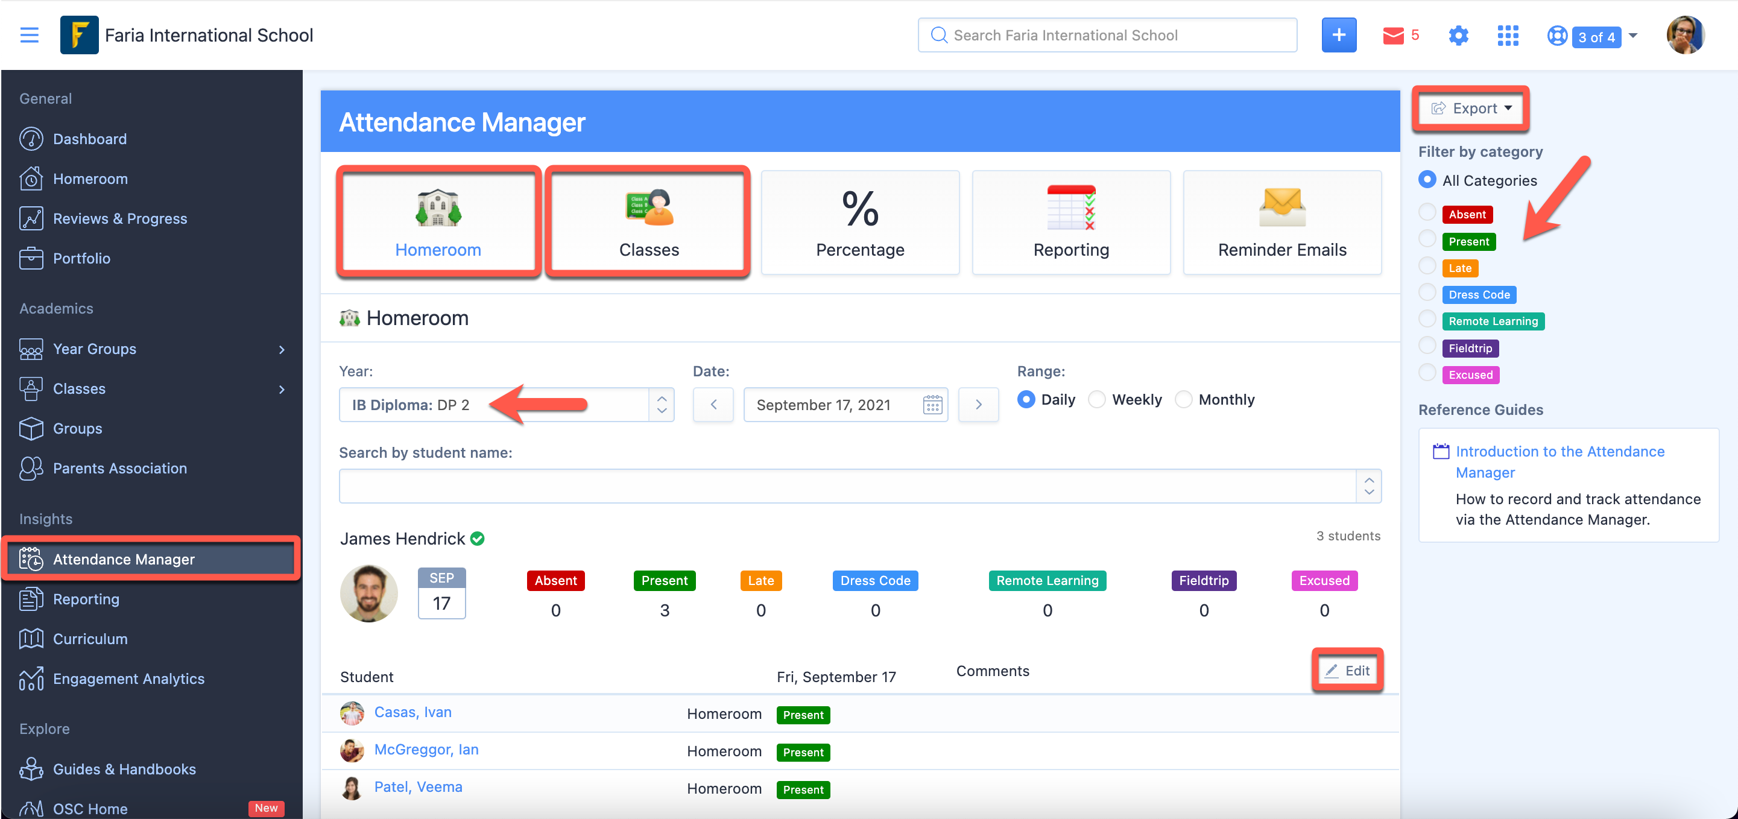Image resolution: width=1738 pixels, height=819 pixels.
Task: Select the Monthly range option
Action: (1183, 399)
